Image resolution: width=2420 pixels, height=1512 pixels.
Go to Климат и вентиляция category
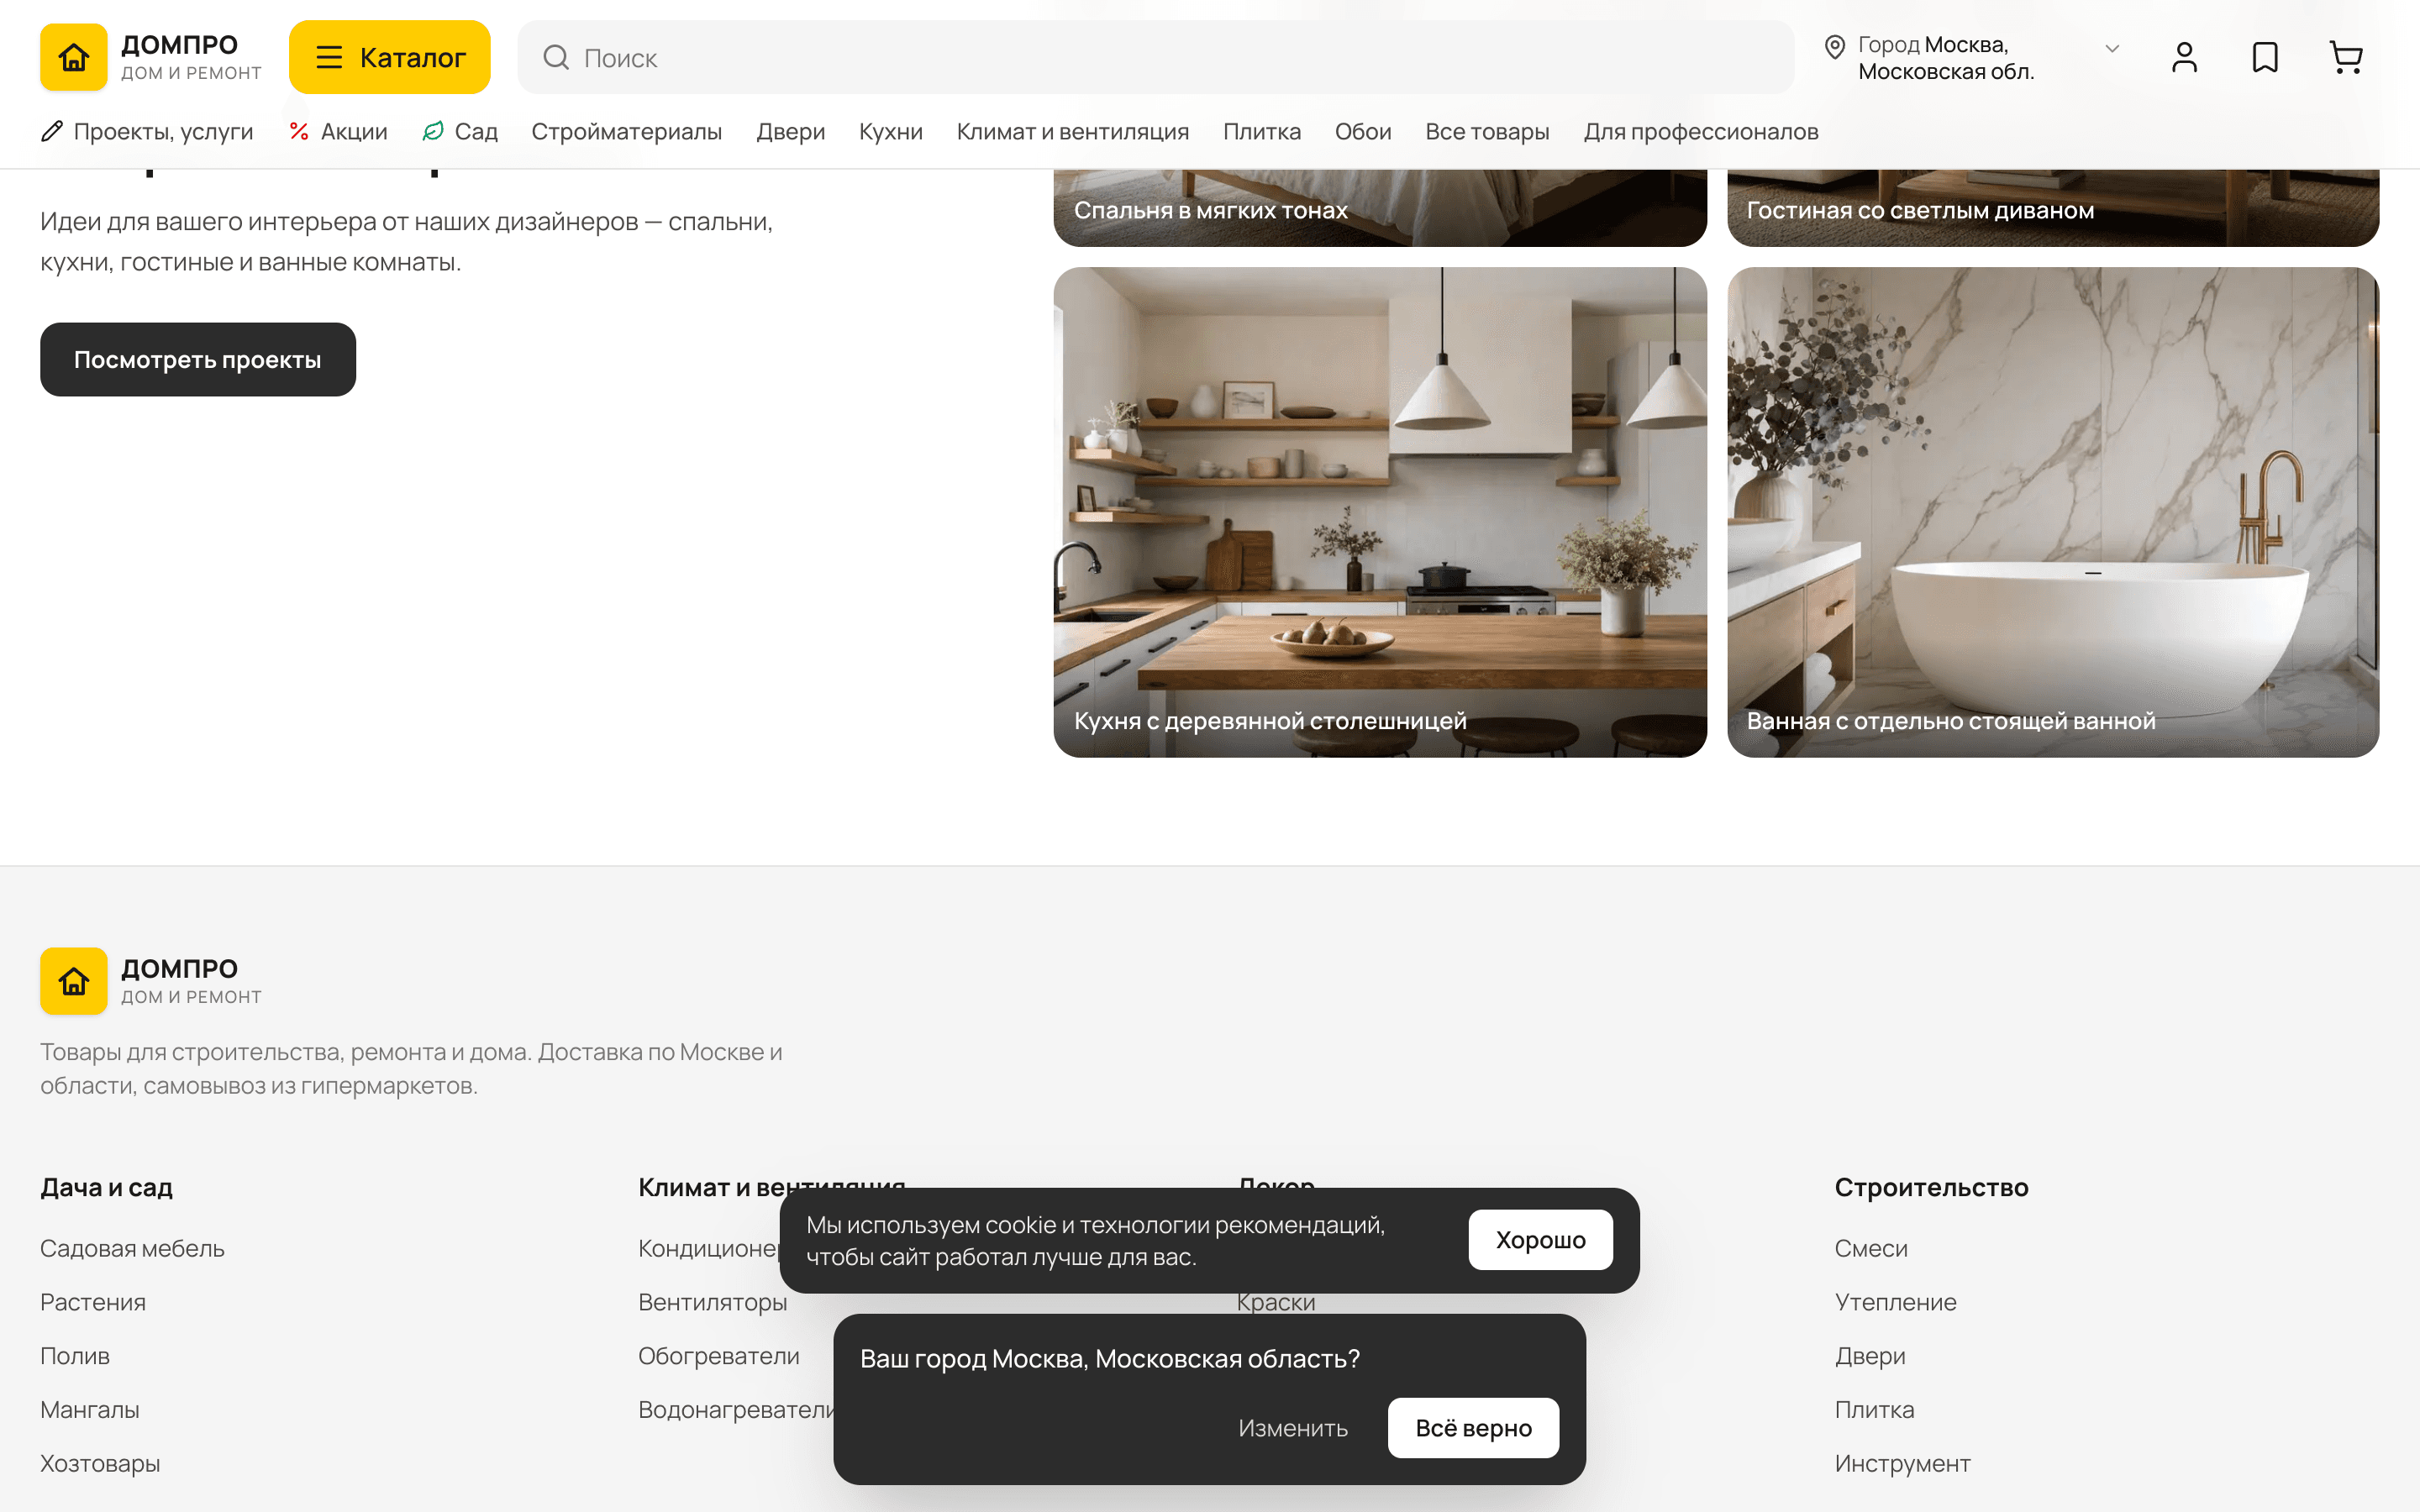pyautogui.click(x=1072, y=131)
